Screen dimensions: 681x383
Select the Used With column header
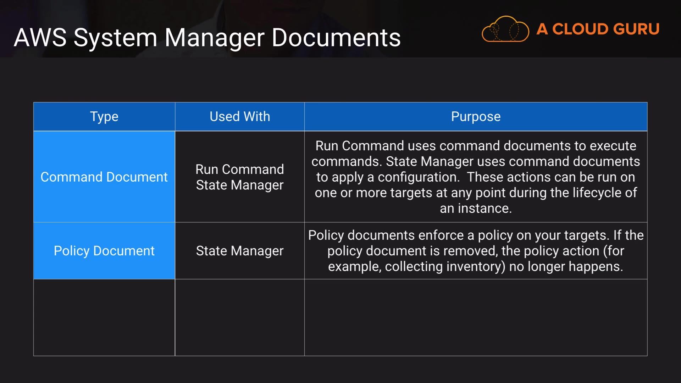[240, 117]
